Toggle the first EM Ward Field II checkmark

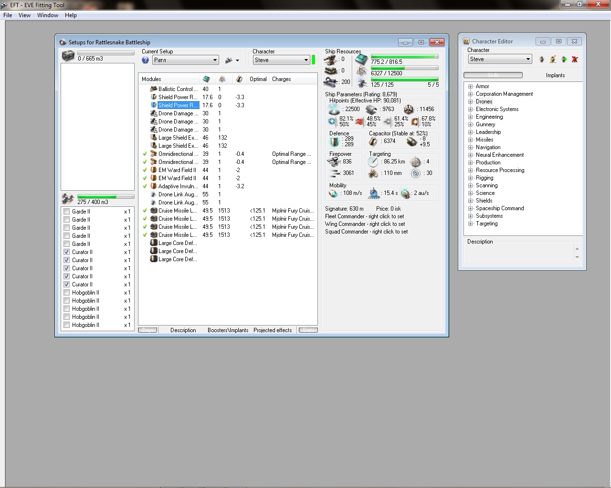145,170
